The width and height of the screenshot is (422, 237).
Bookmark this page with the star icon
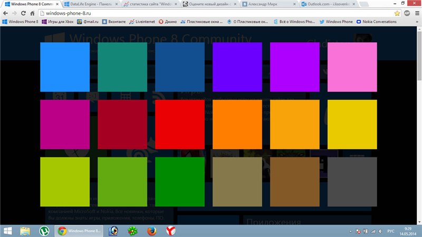tap(397, 13)
